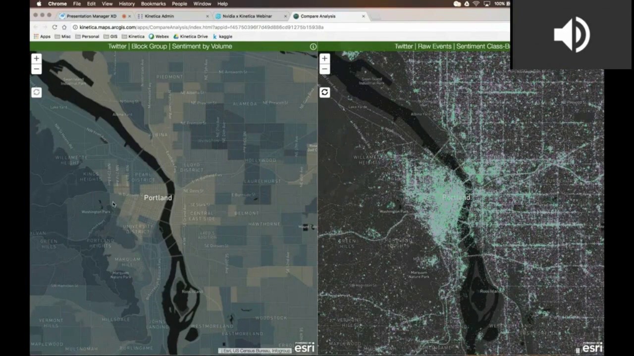Screen dimensions: 634x356
Task: Click the Portland label on left map
Action: click(158, 198)
